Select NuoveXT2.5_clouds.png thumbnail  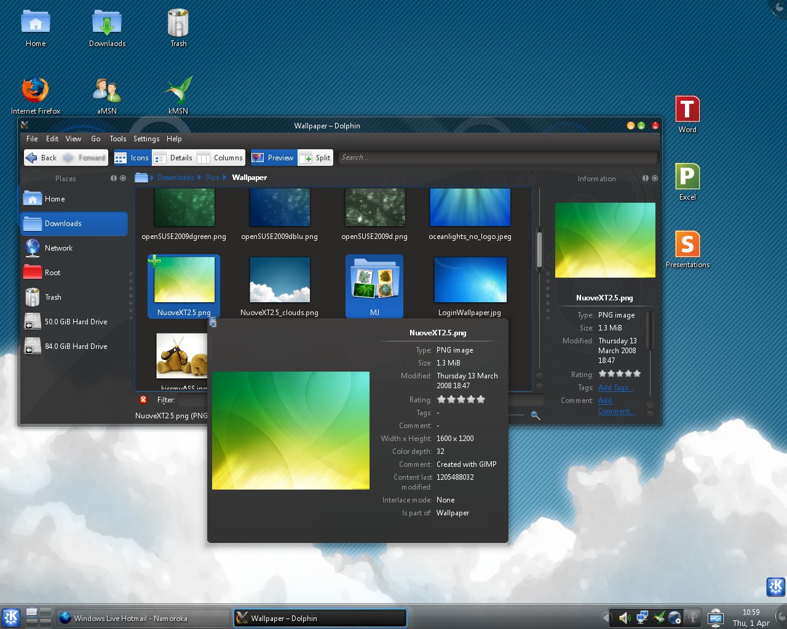tap(280, 280)
